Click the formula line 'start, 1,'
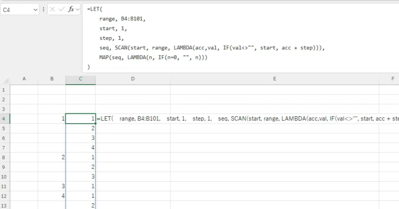The width and height of the screenshot is (399, 209). (x=113, y=28)
